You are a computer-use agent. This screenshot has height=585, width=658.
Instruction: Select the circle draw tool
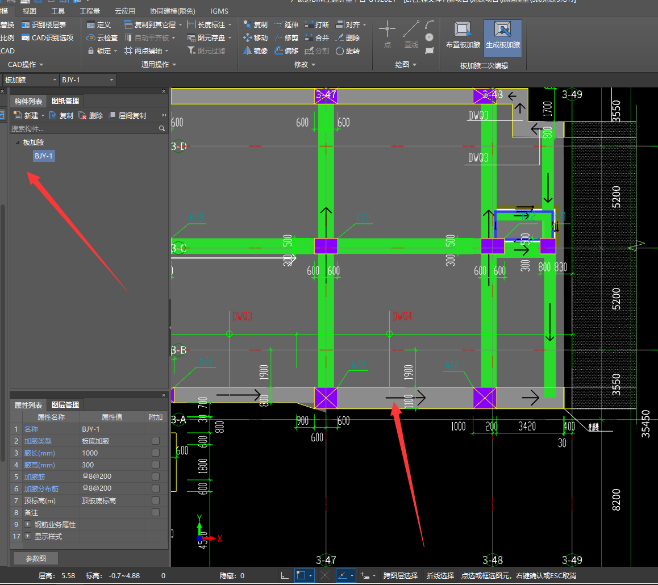(x=430, y=37)
